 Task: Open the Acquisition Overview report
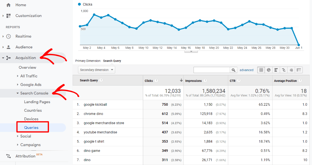pos(27,67)
